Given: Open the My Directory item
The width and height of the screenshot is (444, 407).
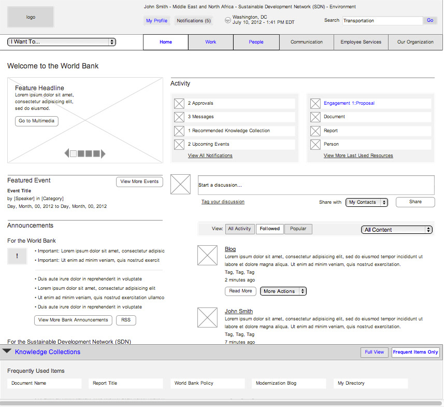Looking at the screenshot, I should 370,383.
